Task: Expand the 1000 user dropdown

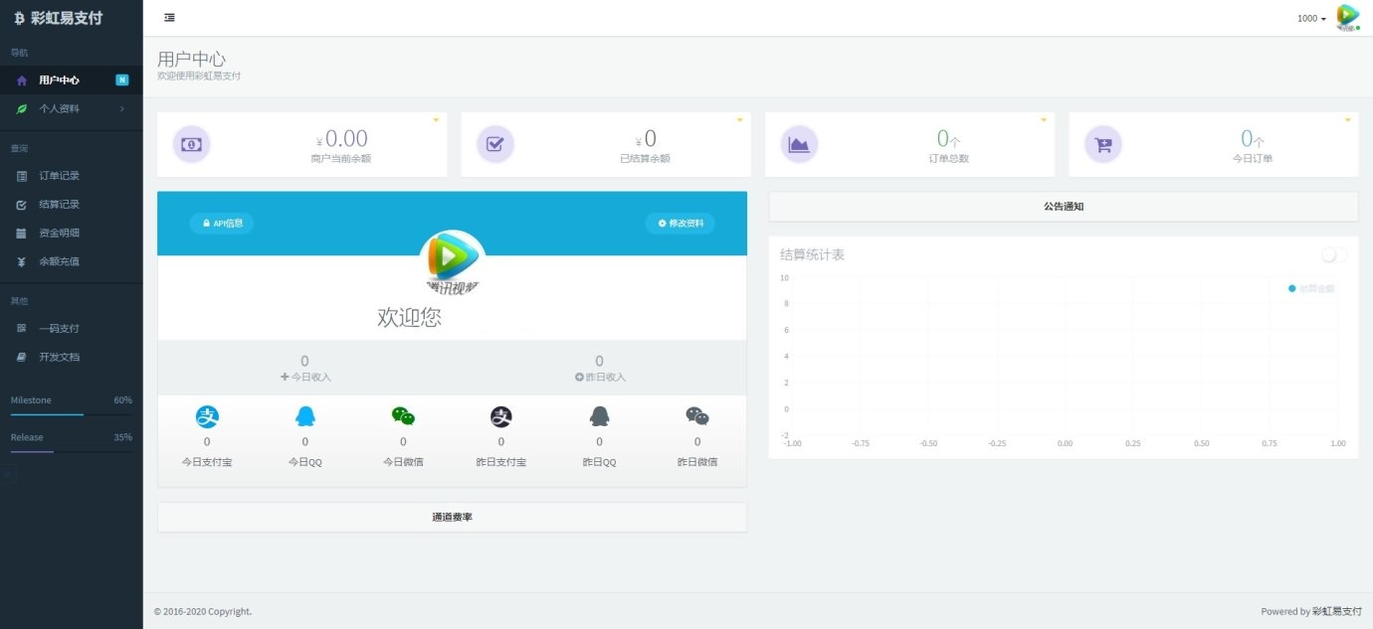Action: (x=1311, y=19)
